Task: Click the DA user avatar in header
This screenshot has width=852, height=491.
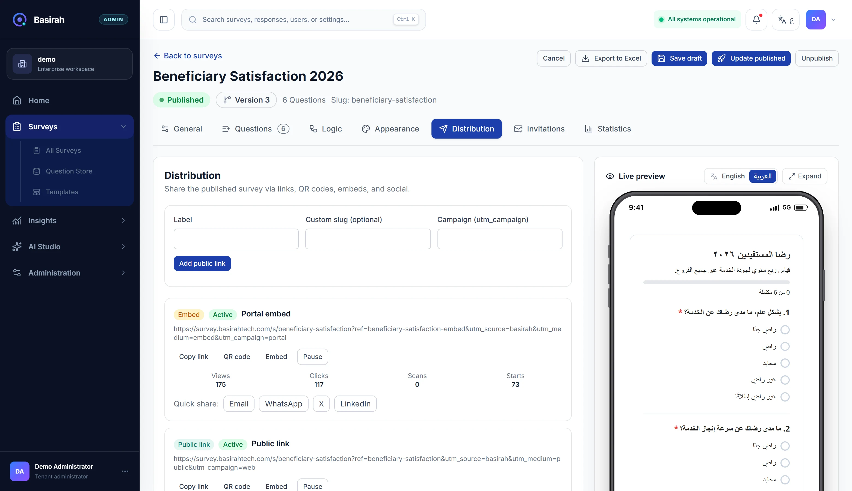Action: point(815,20)
